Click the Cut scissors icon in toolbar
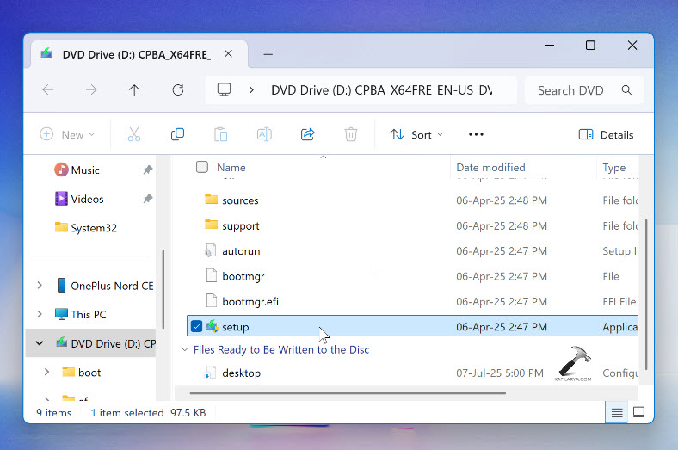This screenshot has width=678, height=450. point(133,134)
